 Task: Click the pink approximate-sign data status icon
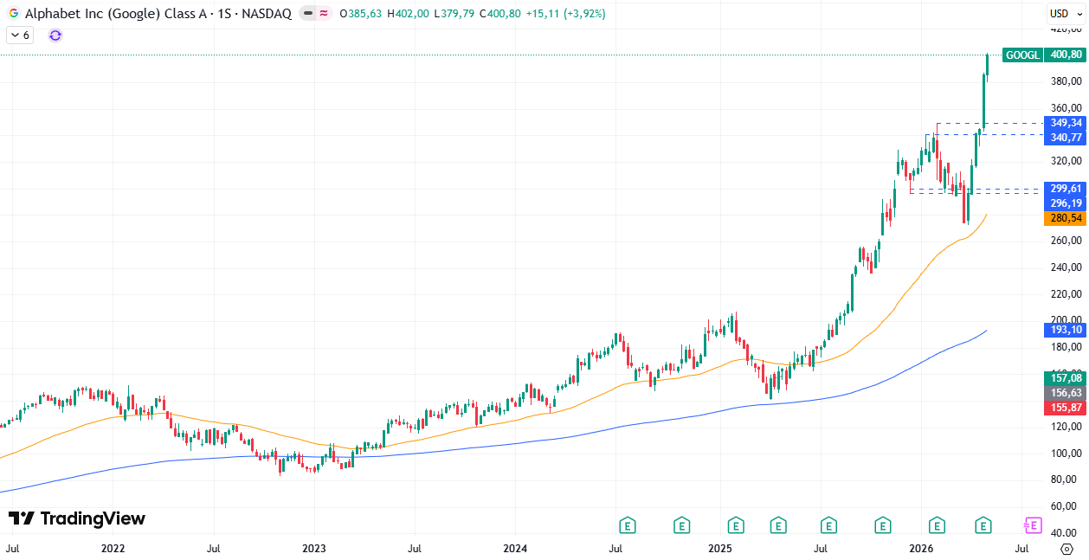pyautogui.click(x=324, y=14)
